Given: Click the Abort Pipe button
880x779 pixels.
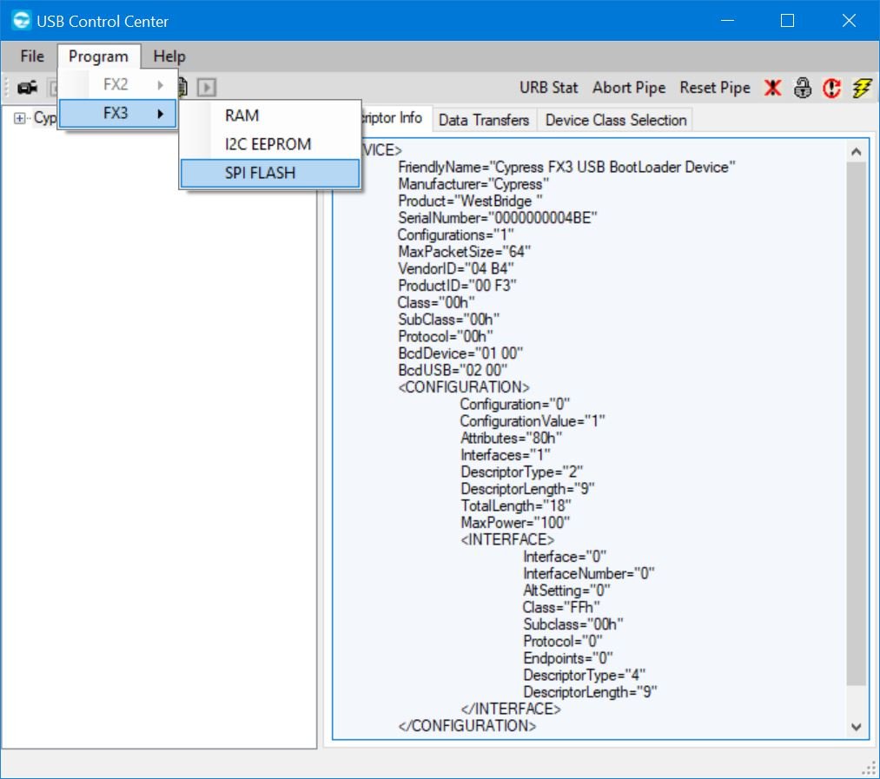Looking at the screenshot, I should (x=629, y=88).
